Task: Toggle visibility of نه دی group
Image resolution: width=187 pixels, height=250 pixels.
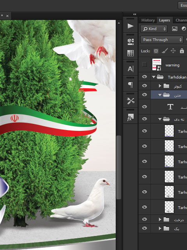Action: coord(145,119)
